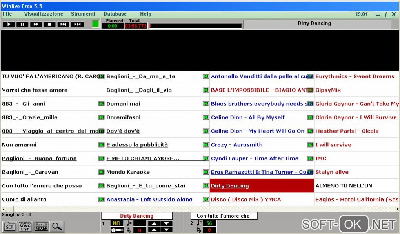Open the Strumenti menu
This screenshot has height=234, width=400.
83,14
